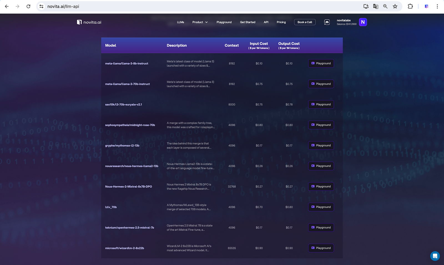Click the Output Cost column header
The width and height of the screenshot is (444, 265).
[x=289, y=45]
